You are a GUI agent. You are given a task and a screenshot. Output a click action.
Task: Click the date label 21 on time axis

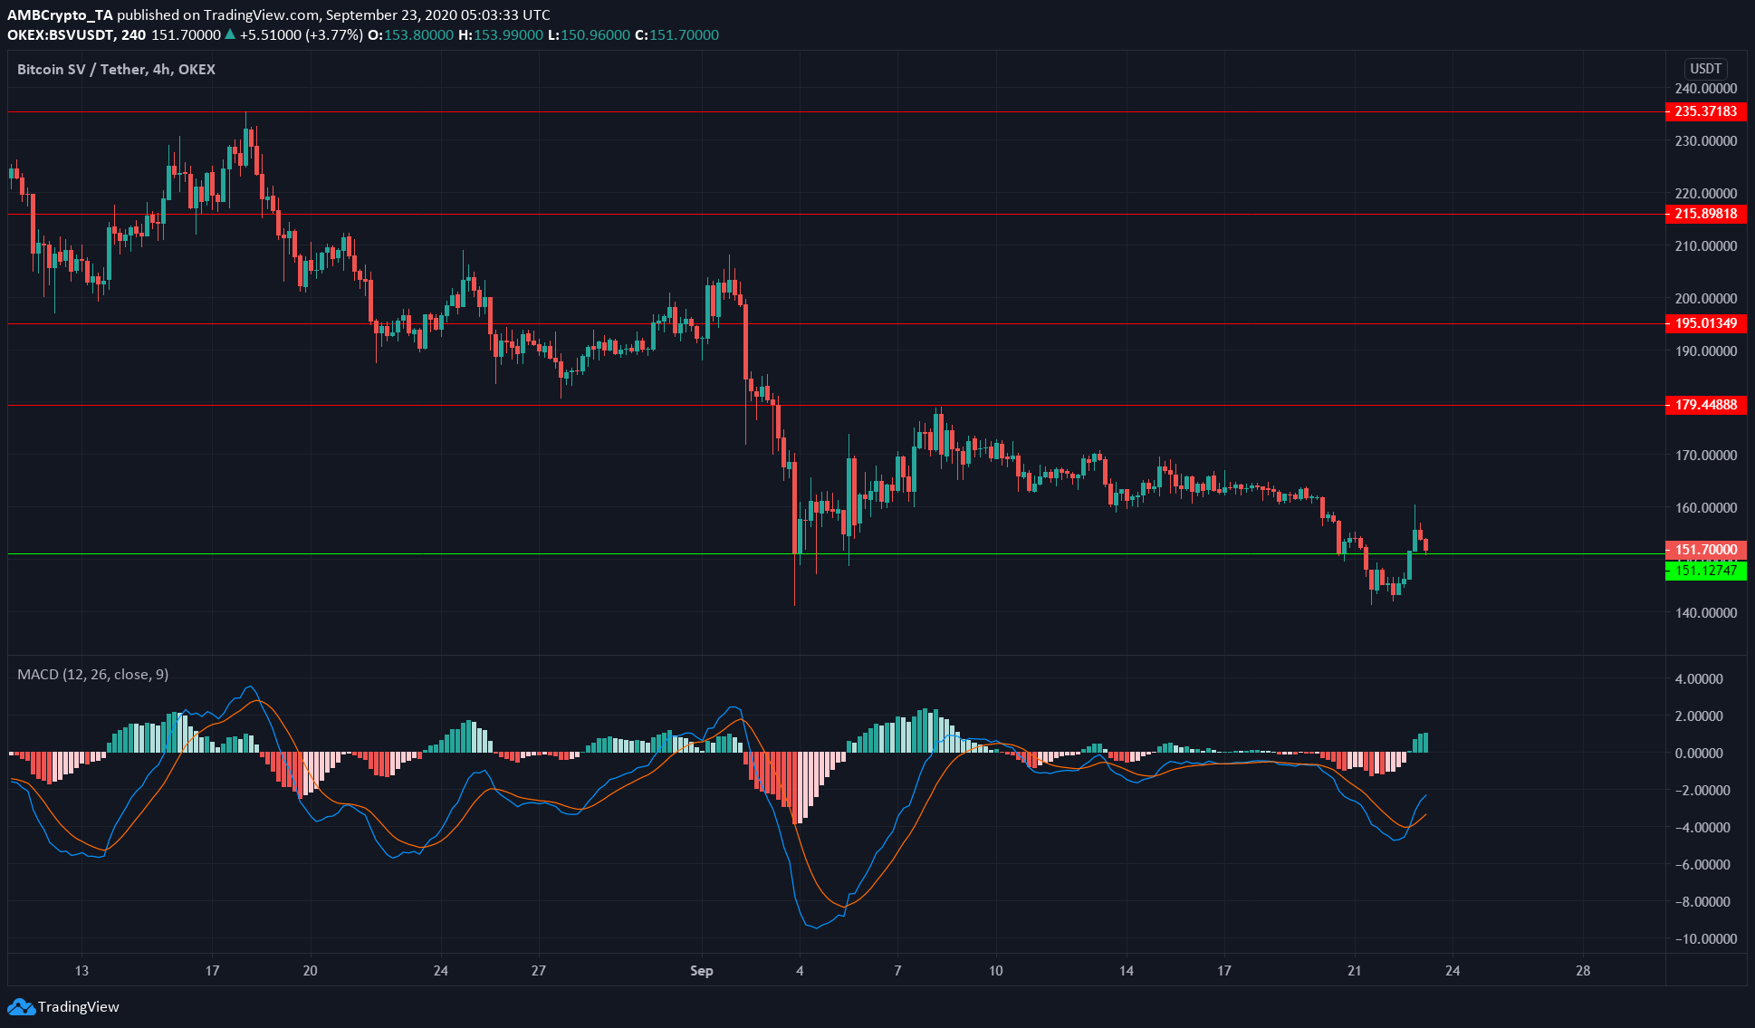tap(1355, 971)
